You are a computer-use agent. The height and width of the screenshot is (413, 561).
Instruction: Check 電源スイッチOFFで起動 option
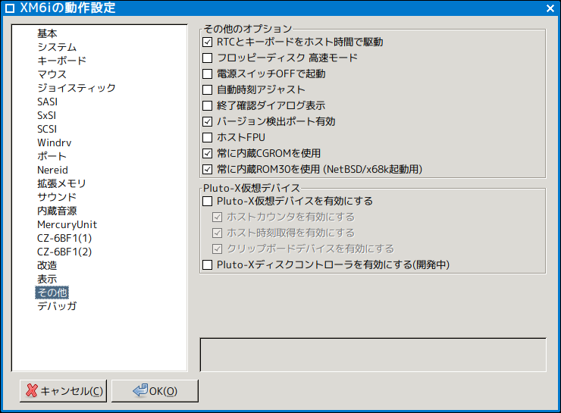pyautogui.click(x=208, y=74)
